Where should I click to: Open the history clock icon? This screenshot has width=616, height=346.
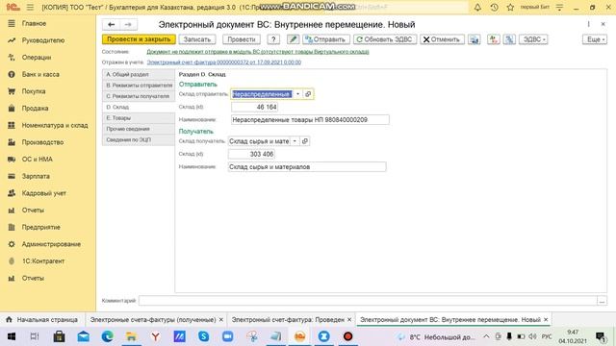pyautogui.click(x=494, y=7)
